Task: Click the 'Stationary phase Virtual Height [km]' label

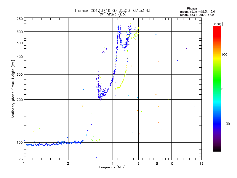Action: tap(13, 89)
